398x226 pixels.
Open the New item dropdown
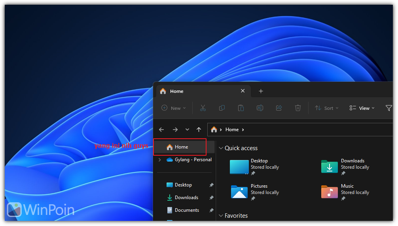(x=173, y=108)
